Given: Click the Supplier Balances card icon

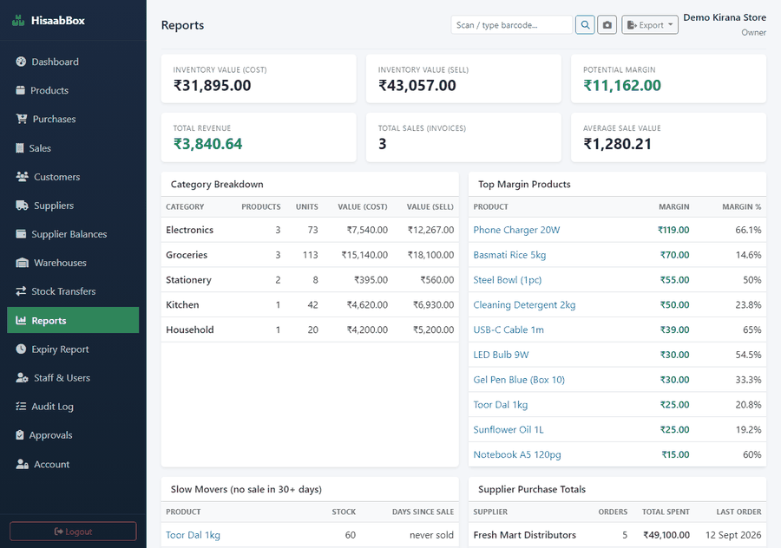Looking at the screenshot, I should coord(21,234).
